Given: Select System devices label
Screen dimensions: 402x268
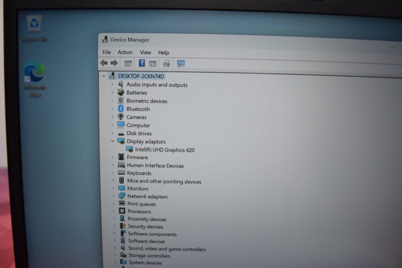Looking at the screenshot, I should [145, 262].
